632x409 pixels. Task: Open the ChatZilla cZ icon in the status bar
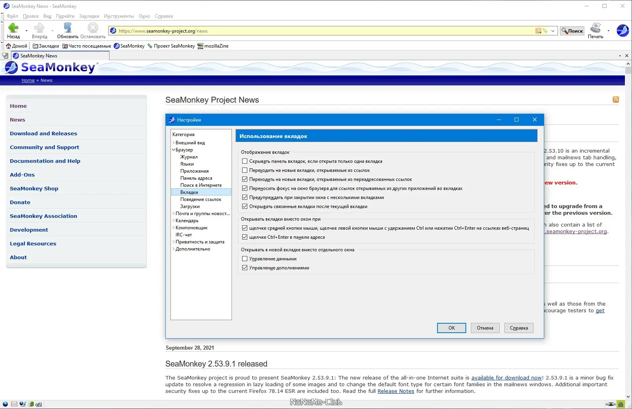coord(39,404)
